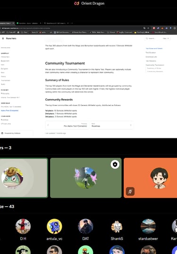Open audience member antula_vc avatar
This screenshot has height=254, width=177.
[x=54, y=226]
